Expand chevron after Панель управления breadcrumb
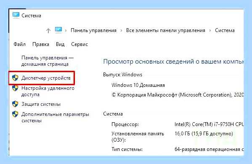Screen dimensions: 252x164 (121, 30)
